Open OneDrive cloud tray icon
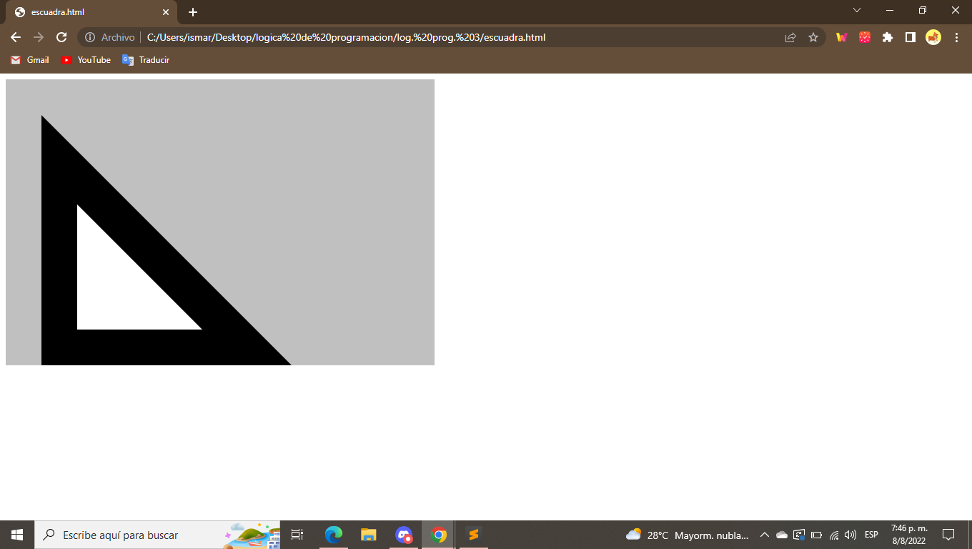 782,535
